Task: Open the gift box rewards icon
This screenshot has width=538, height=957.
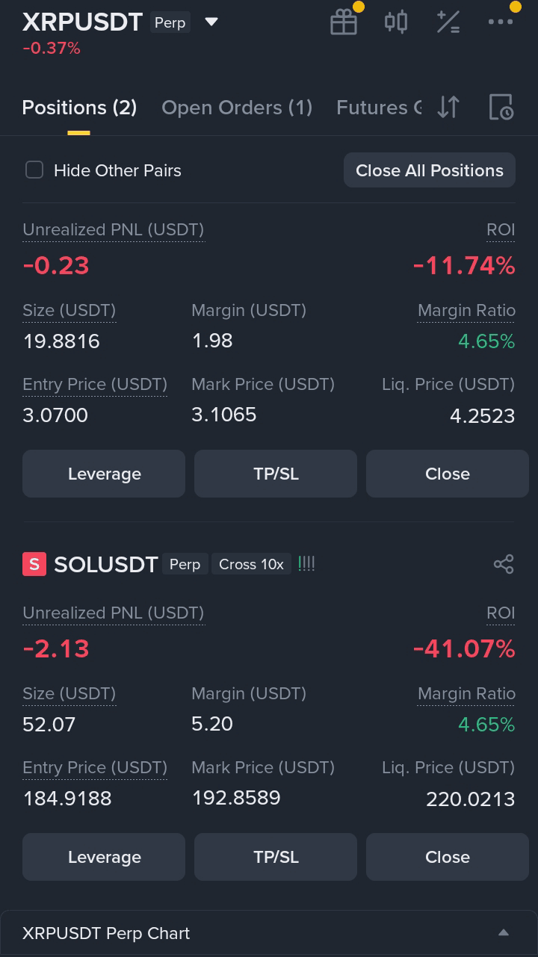Action: coord(344,22)
